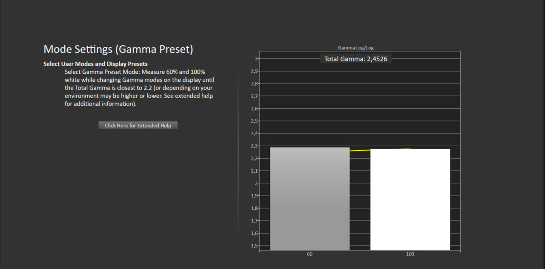
Task: Click the Select User Modes and Display Presets text
Action: [95, 64]
